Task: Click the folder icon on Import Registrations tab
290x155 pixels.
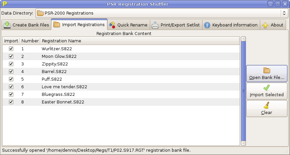Action: [x=57, y=24]
